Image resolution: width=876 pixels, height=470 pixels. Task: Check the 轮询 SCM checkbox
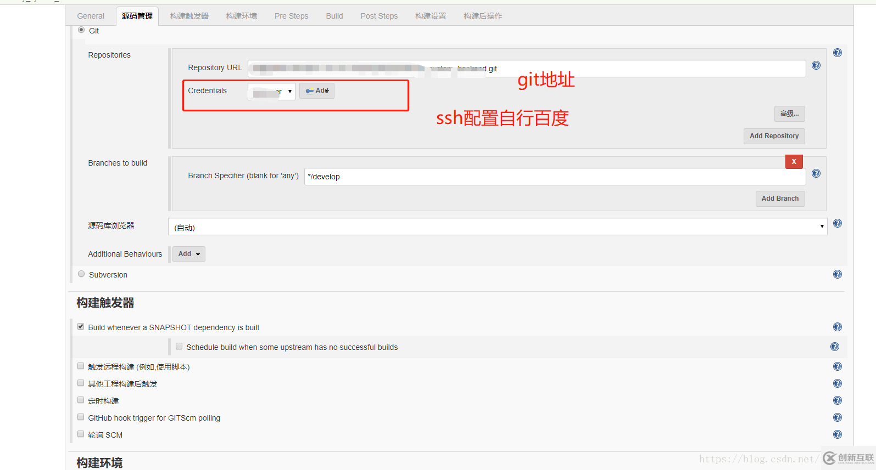81,434
